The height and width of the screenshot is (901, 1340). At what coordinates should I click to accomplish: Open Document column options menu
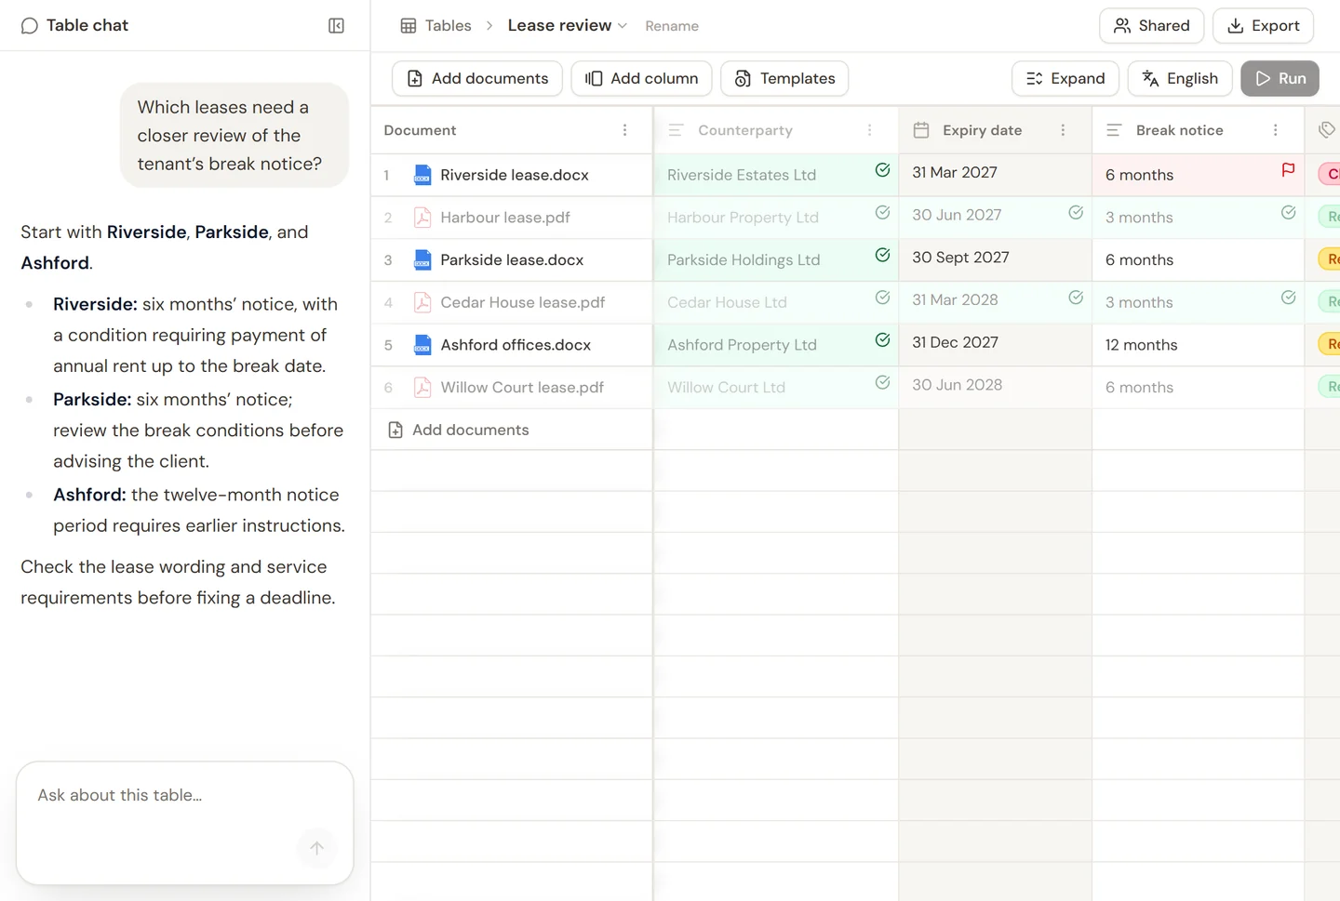click(x=624, y=130)
